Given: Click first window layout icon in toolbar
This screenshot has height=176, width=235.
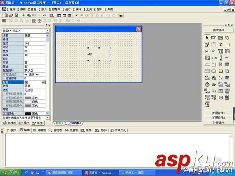Looking at the screenshot, I should click(59, 15).
